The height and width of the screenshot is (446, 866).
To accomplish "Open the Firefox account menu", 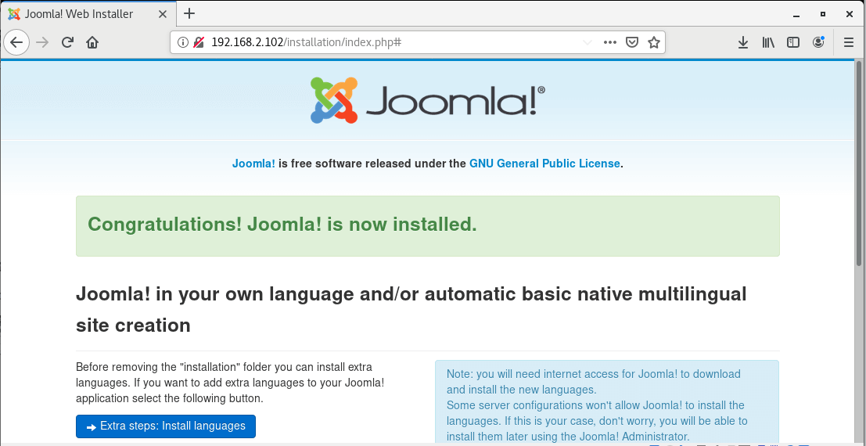I will tap(818, 42).
